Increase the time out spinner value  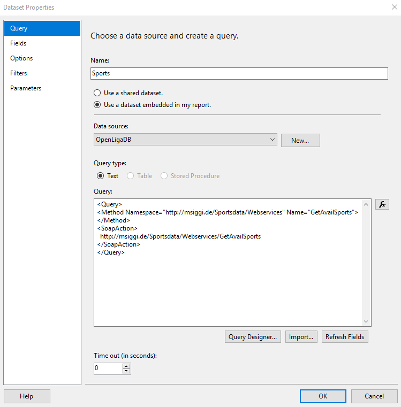point(126,366)
